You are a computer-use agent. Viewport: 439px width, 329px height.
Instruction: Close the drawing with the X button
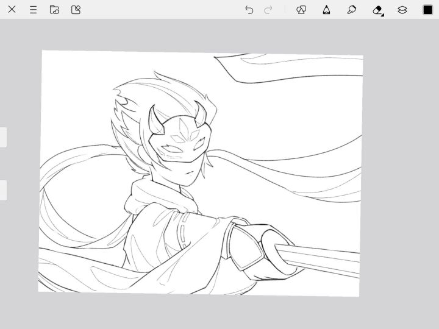tap(12, 10)
